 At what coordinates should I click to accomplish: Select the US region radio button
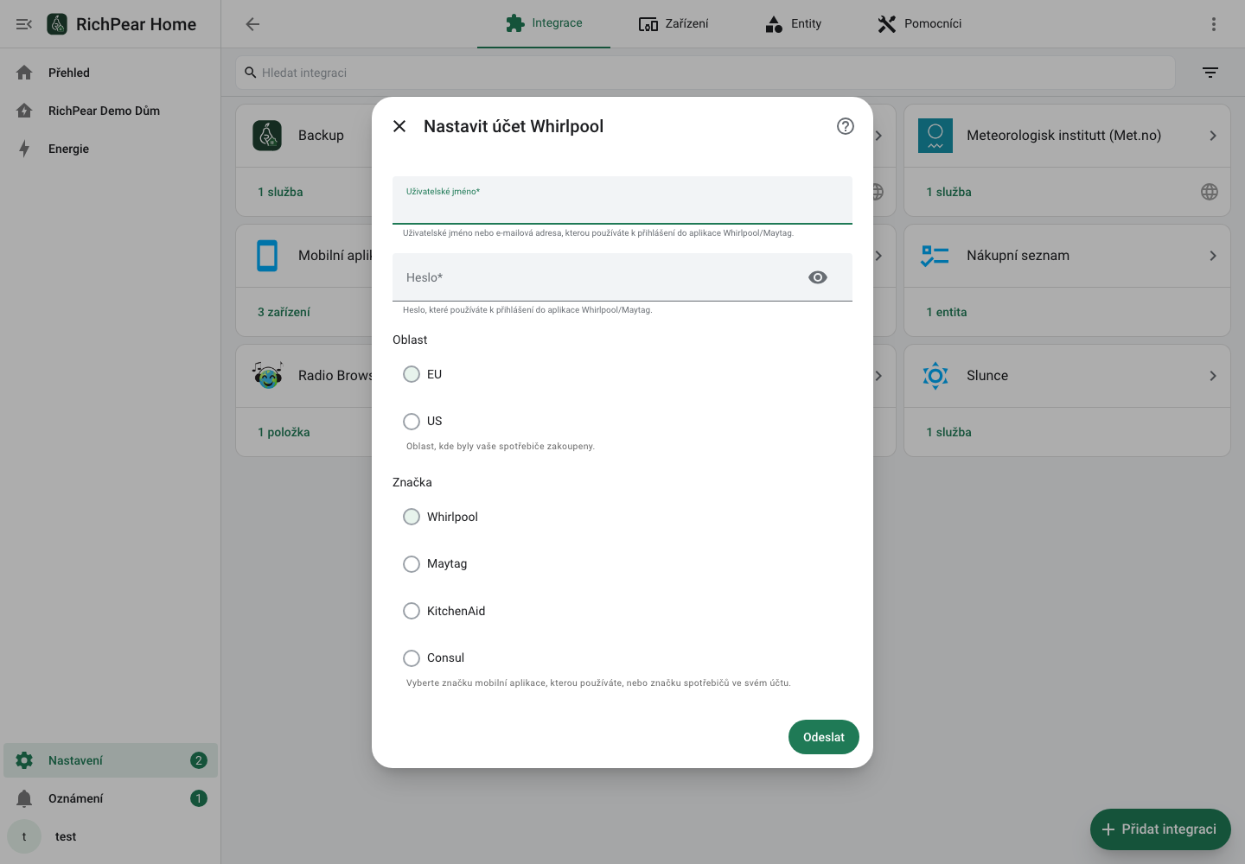tap(412, 422)
